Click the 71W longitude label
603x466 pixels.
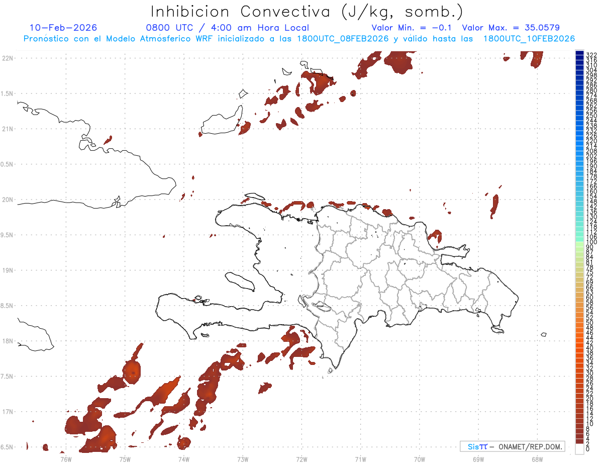pyautogui.click(x=361, y=459)
